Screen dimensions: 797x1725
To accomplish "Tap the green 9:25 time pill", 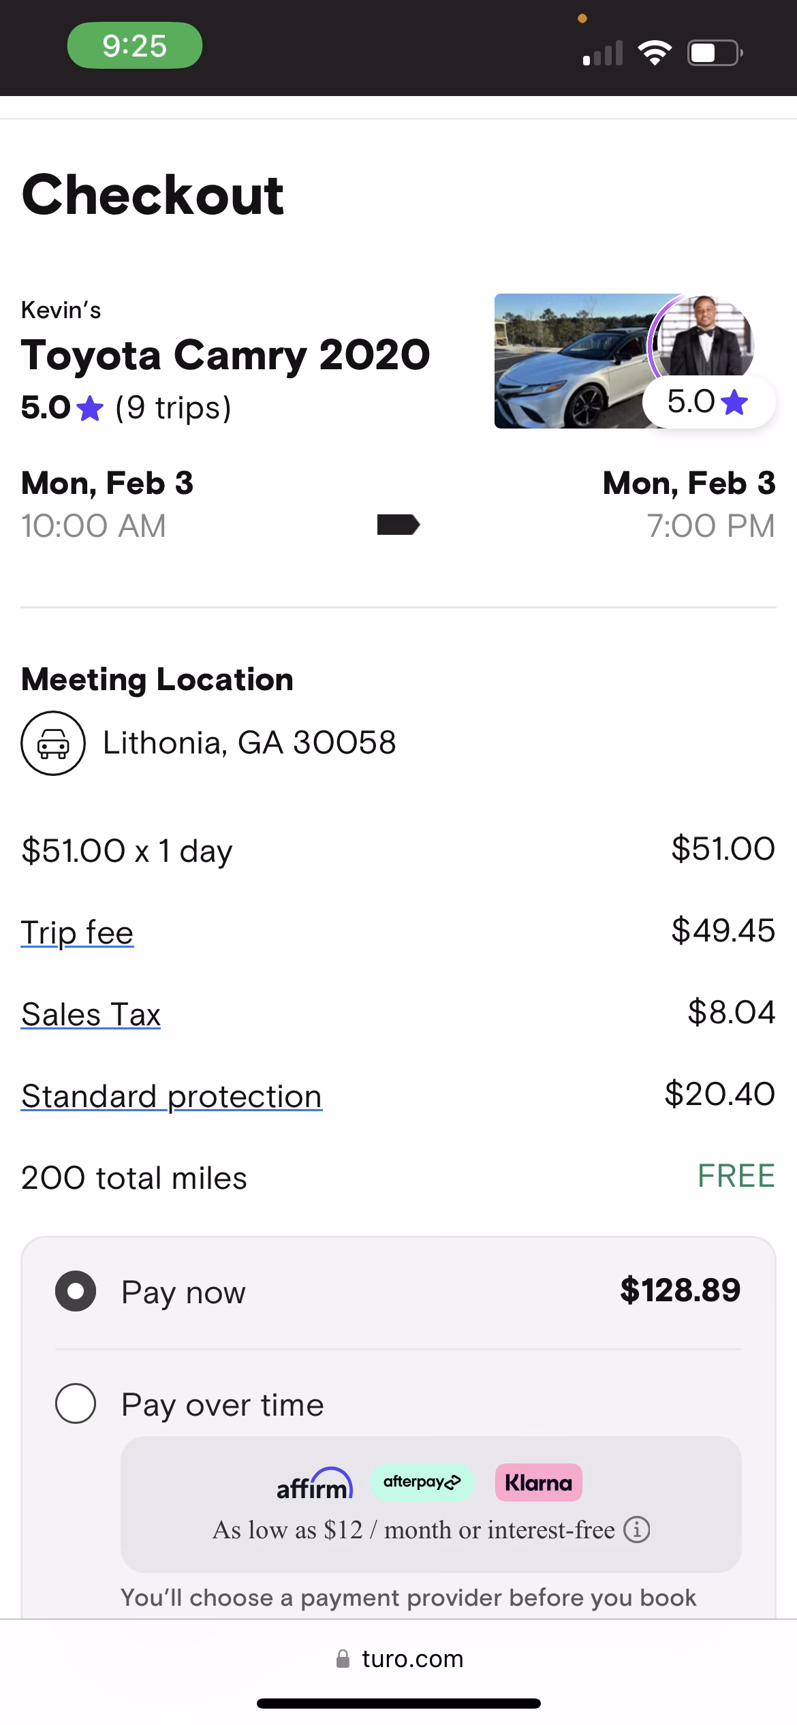I will pyautogui.click(x=135, y=46).
